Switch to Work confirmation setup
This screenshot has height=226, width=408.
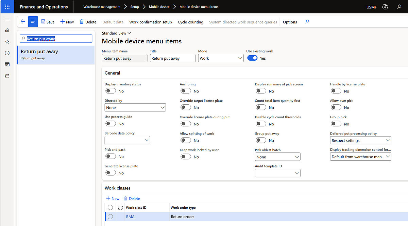coord(151,22)
